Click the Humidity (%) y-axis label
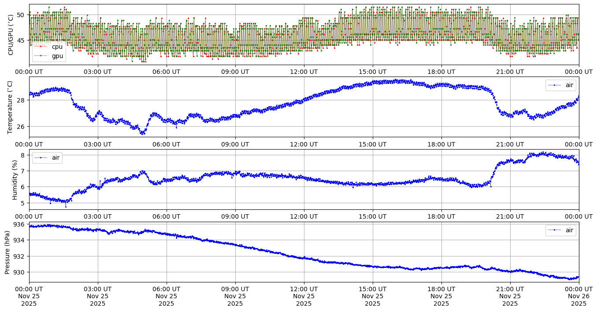Image resolution: width=597 pixels, height=311 pixels. tap(15, 179)
